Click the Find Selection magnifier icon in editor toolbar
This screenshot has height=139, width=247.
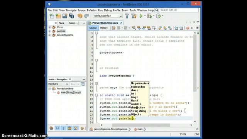click(134, 28)
